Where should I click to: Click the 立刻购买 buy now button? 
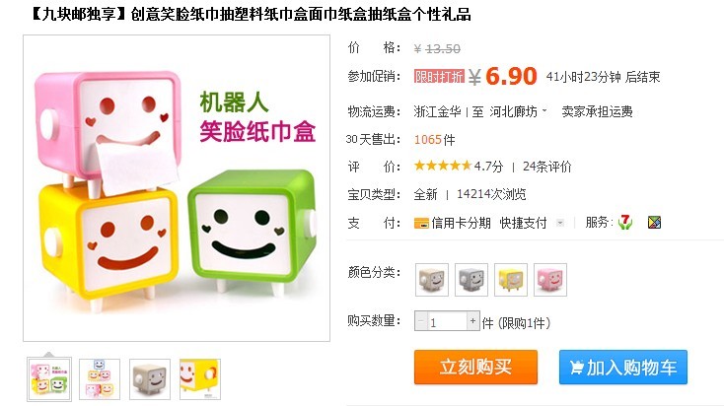click(475, 368)
